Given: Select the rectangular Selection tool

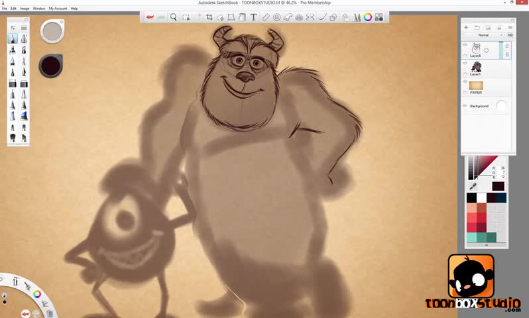Looking at the screenshot, I should point(186,17).
